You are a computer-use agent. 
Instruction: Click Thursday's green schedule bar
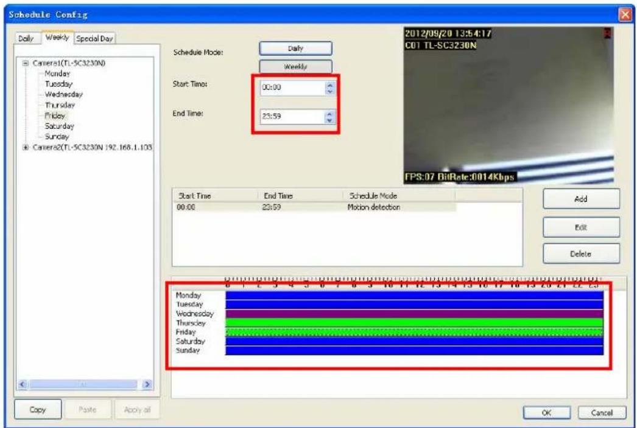tap(414, 323)
